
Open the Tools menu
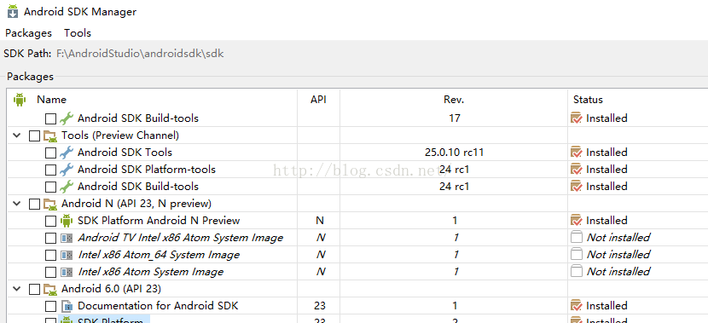click(x=78, y=33)
